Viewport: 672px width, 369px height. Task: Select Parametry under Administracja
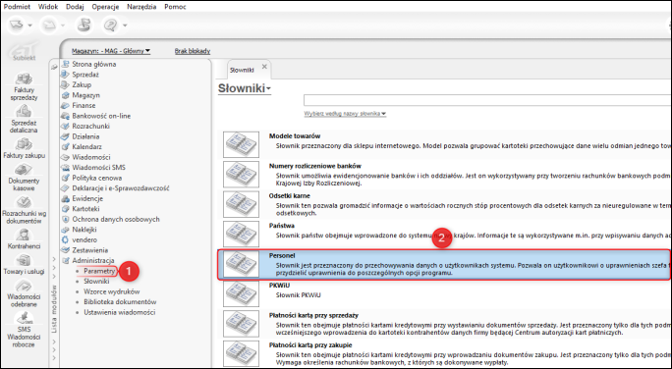point(99,271)
